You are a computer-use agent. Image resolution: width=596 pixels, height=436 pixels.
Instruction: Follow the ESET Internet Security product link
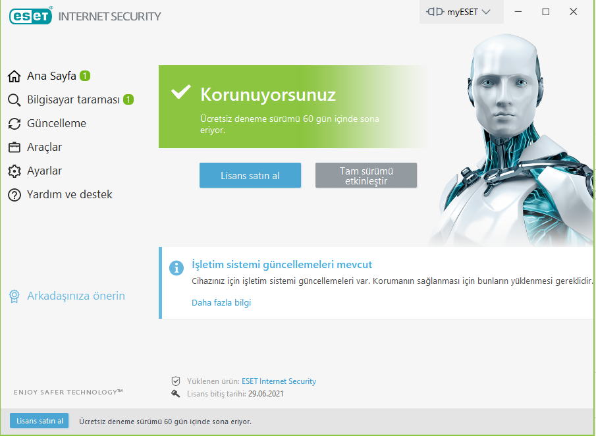pos(279,381)
